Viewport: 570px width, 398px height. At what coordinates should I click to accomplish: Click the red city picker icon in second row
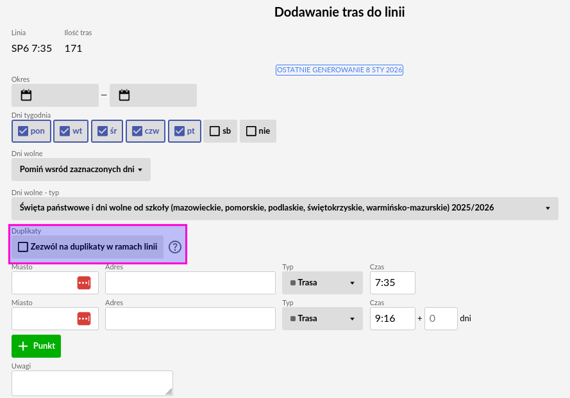(x=84, y=319)
